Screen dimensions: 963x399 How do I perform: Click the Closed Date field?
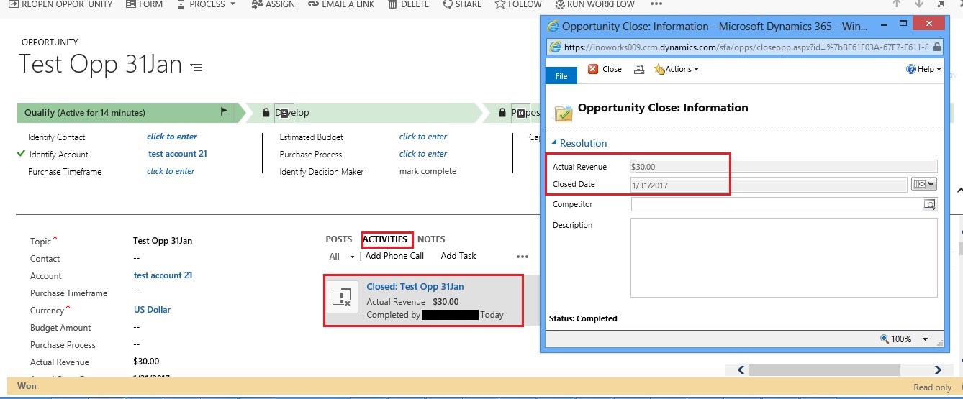point(769,184)
